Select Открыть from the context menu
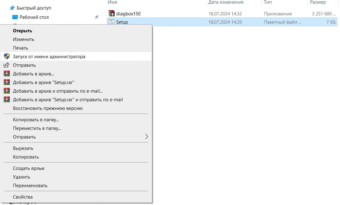This screenshot has width=340, height=205. point(23,31)
